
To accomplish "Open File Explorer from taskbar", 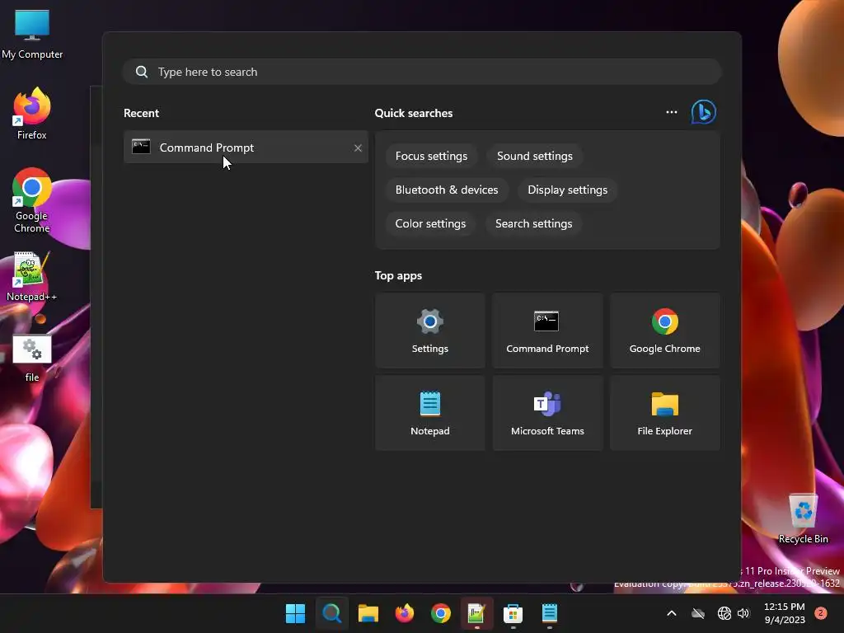I will pos(368,613).
